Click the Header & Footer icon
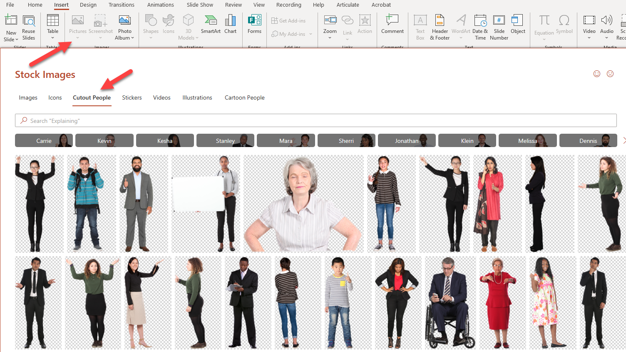The width and height of the screenshot is (626, 352). 440,27
